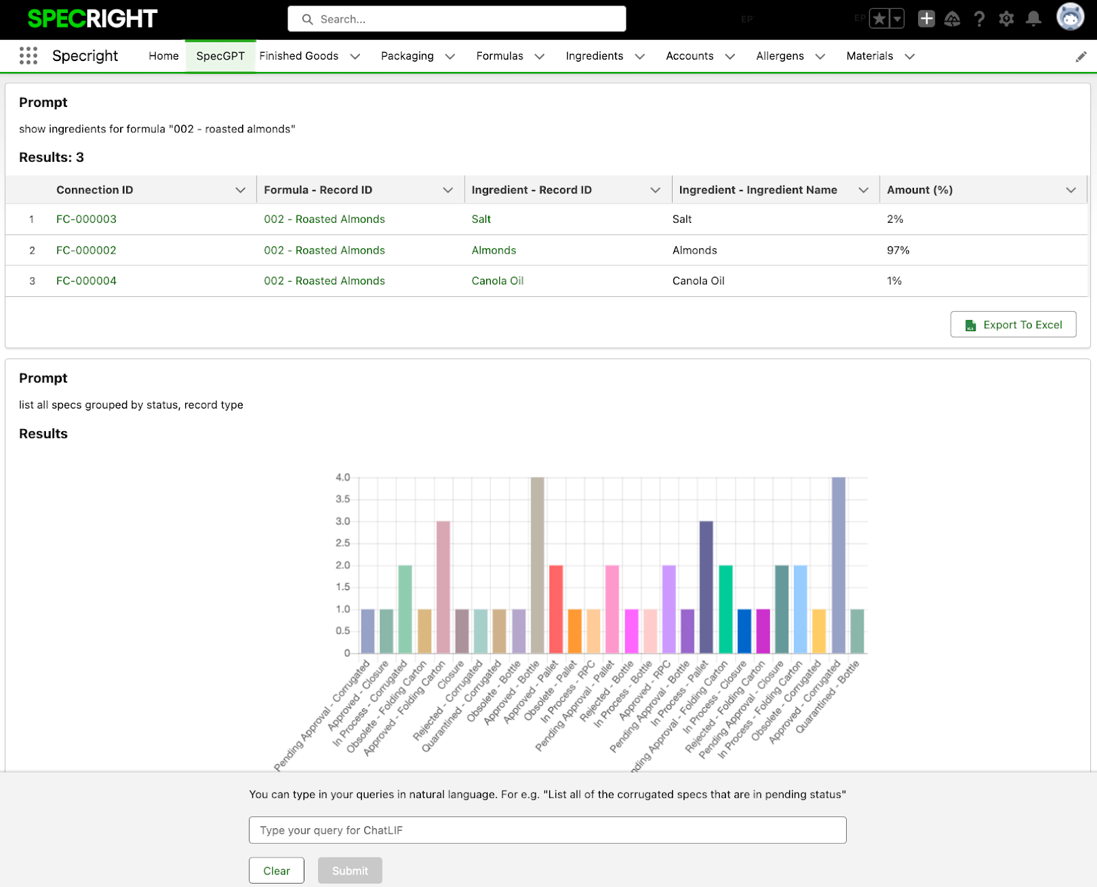The image size is (1097, 887).
Task: Sort by Amount (%) column header
Action: coord(919,190)
